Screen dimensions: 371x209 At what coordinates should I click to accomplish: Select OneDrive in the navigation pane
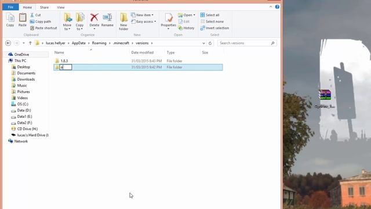(x=21, y=55)
